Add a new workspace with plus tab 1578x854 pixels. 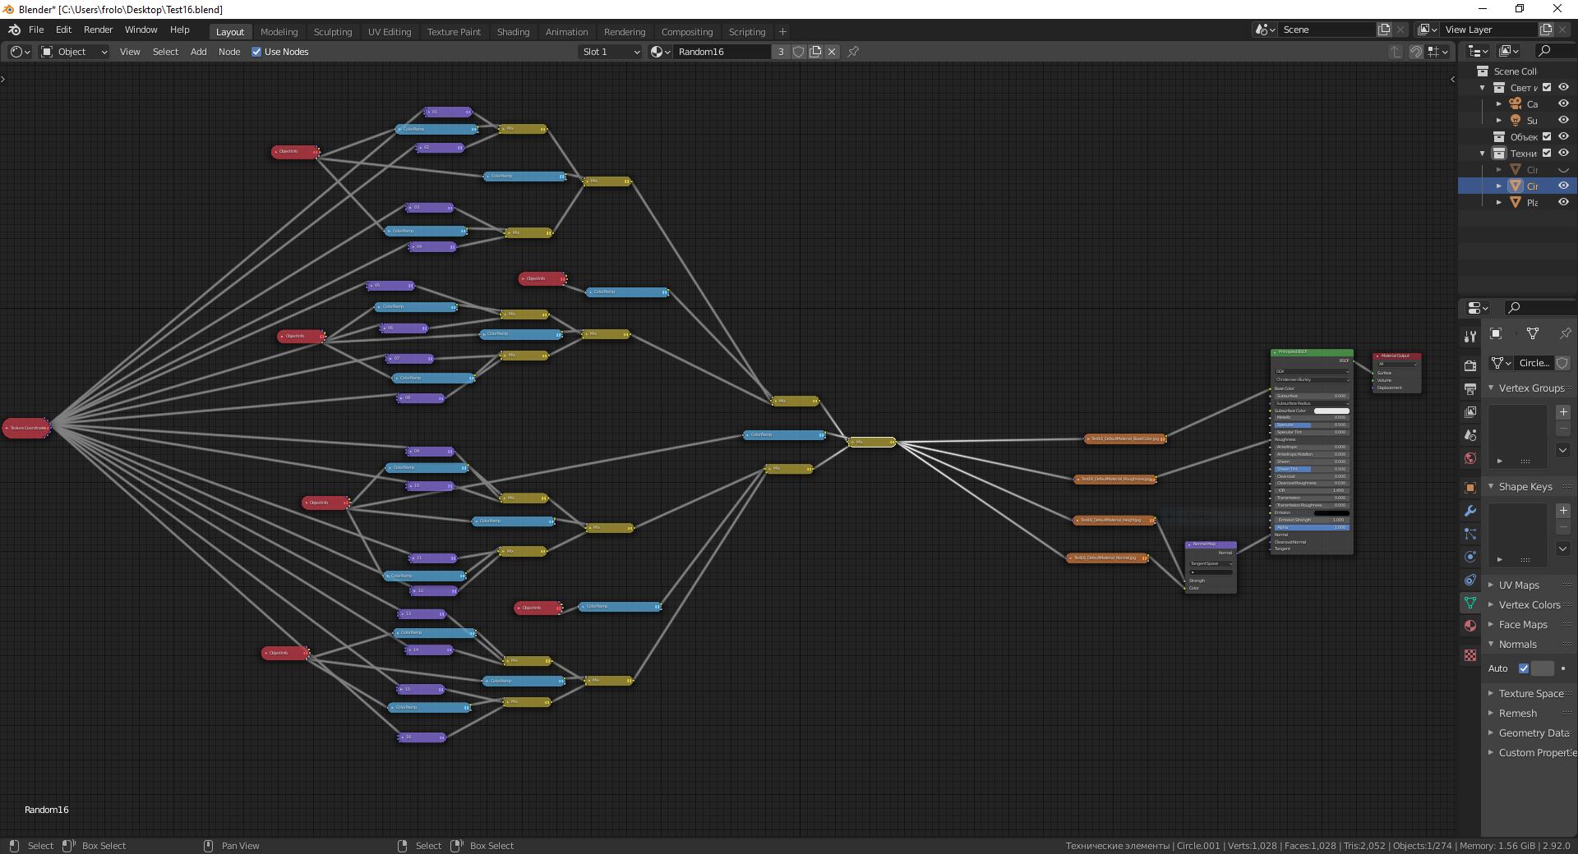tap(782, 31)
